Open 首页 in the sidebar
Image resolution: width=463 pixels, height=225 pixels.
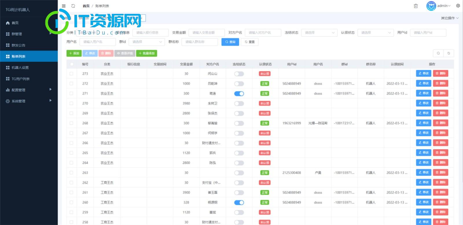pyautogui.click(x=29, y=23)
